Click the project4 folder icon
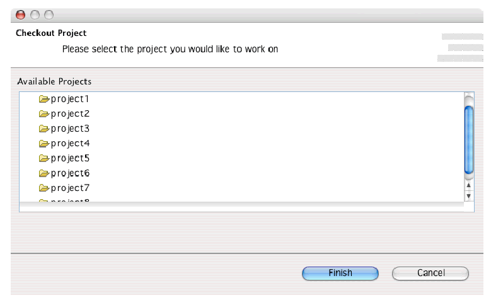The image size is (491, 300). (44, 143)
